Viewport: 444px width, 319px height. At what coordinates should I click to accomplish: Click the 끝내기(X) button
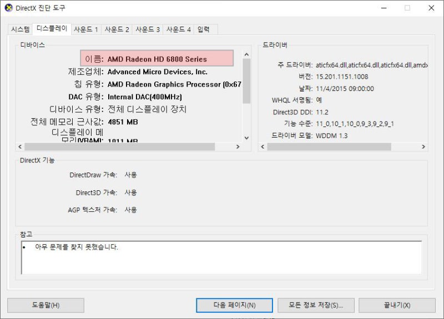point(397,305)
